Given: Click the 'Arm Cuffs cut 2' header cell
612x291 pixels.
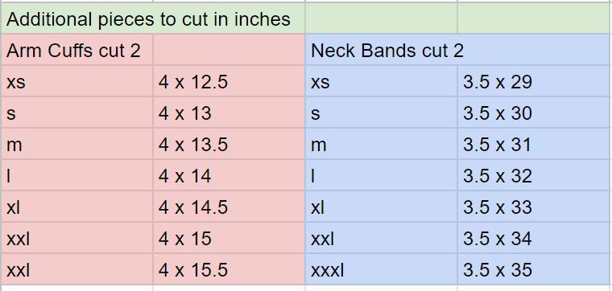Looking at the screenshot, I should click(x=76, y=51).
